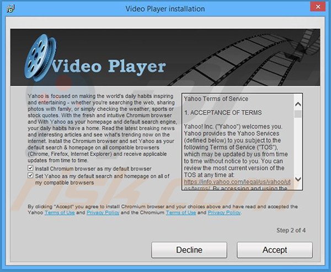Uncheck Set Yahoo as default search and homepage
Viewport: 331px width, 272px height.
pos(30,175)
